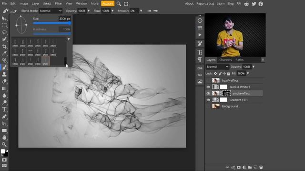Select the Brush tool in toolbar
Screen dimensions: 305x171
pyautogui.click(x=4, y=67)
